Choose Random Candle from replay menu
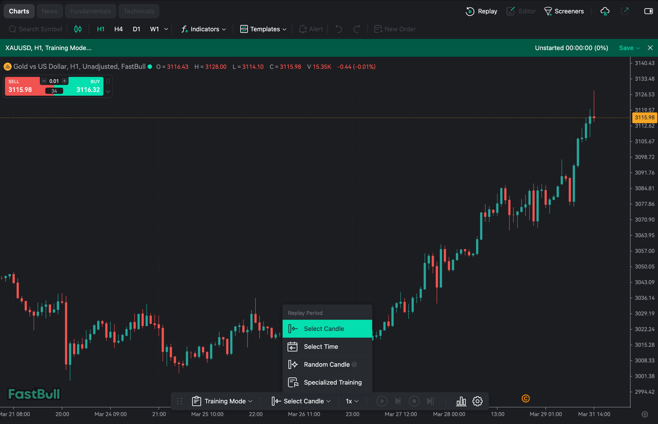658x424 pixels. click(327, 365)
